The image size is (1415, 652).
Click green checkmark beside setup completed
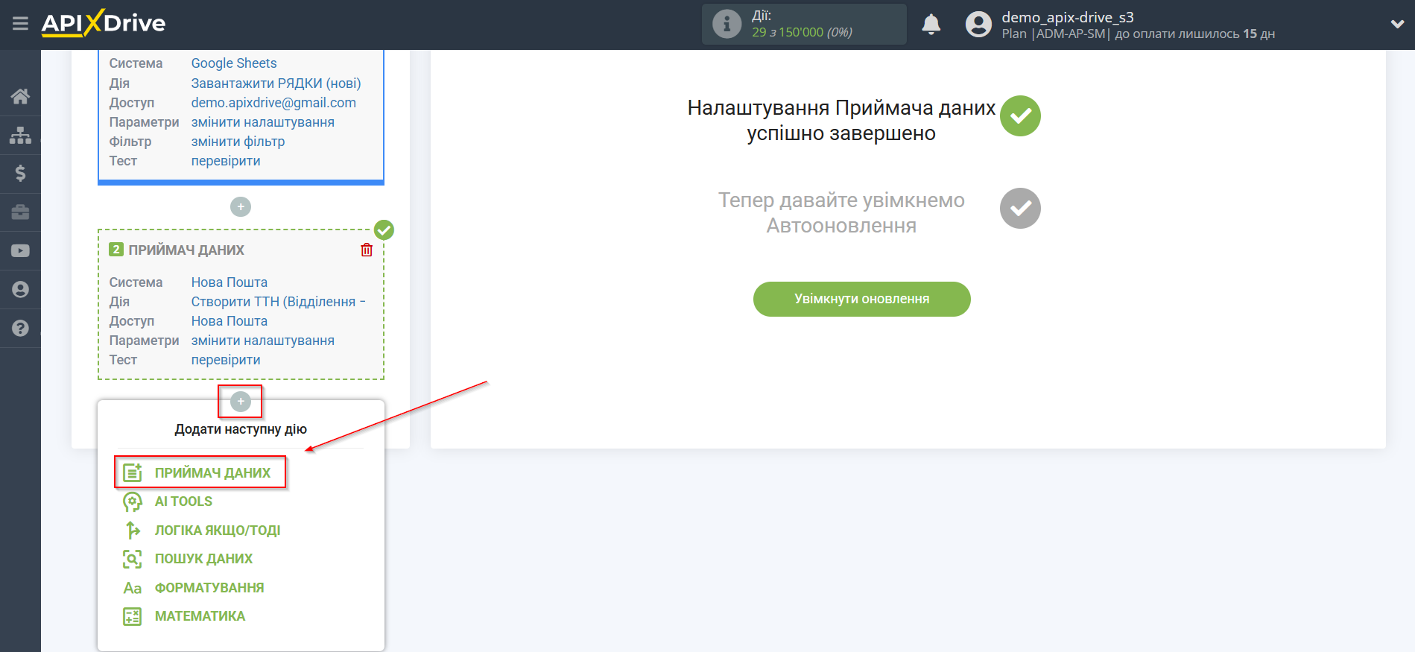pos(1020,115)
